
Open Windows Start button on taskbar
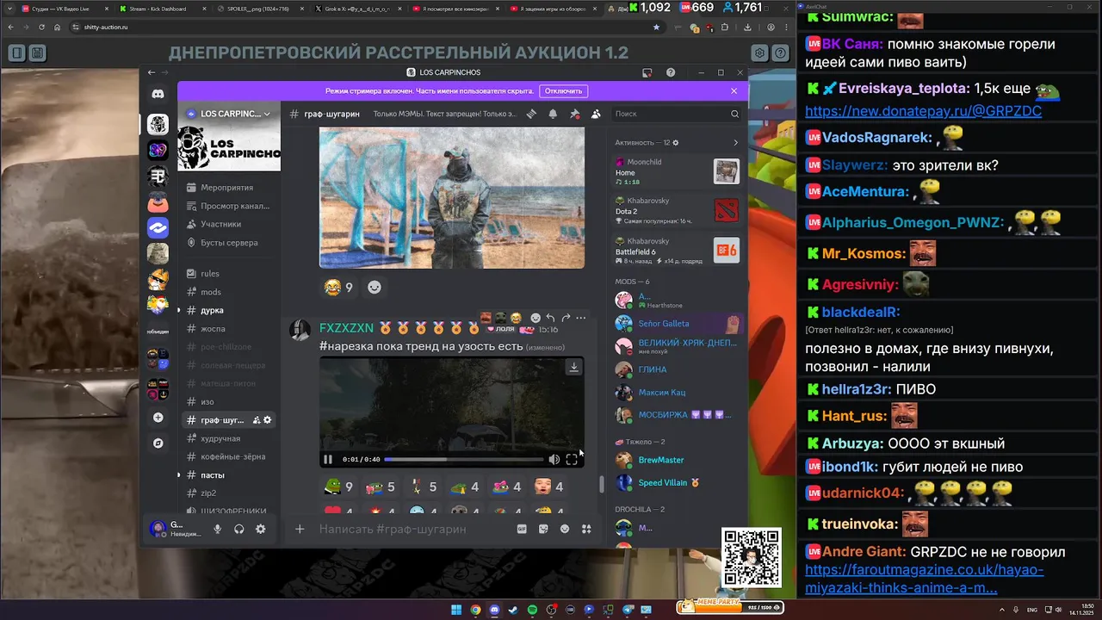[456, 610]
